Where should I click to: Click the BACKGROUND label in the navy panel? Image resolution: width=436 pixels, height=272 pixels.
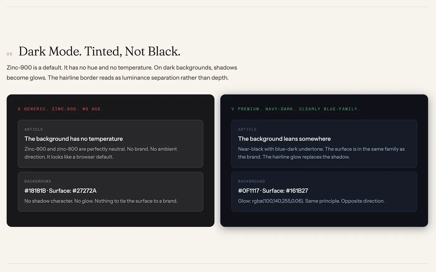point(251,181)
